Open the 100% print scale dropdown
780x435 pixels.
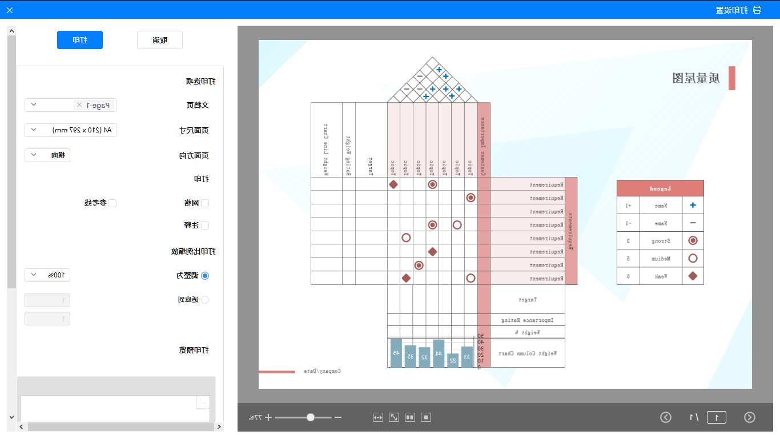(47, 275)
